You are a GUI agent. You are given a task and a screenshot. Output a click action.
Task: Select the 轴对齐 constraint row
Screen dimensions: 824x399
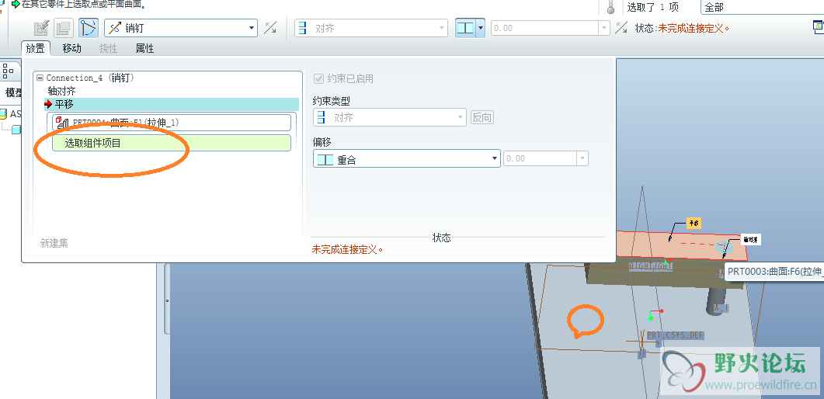62,91
